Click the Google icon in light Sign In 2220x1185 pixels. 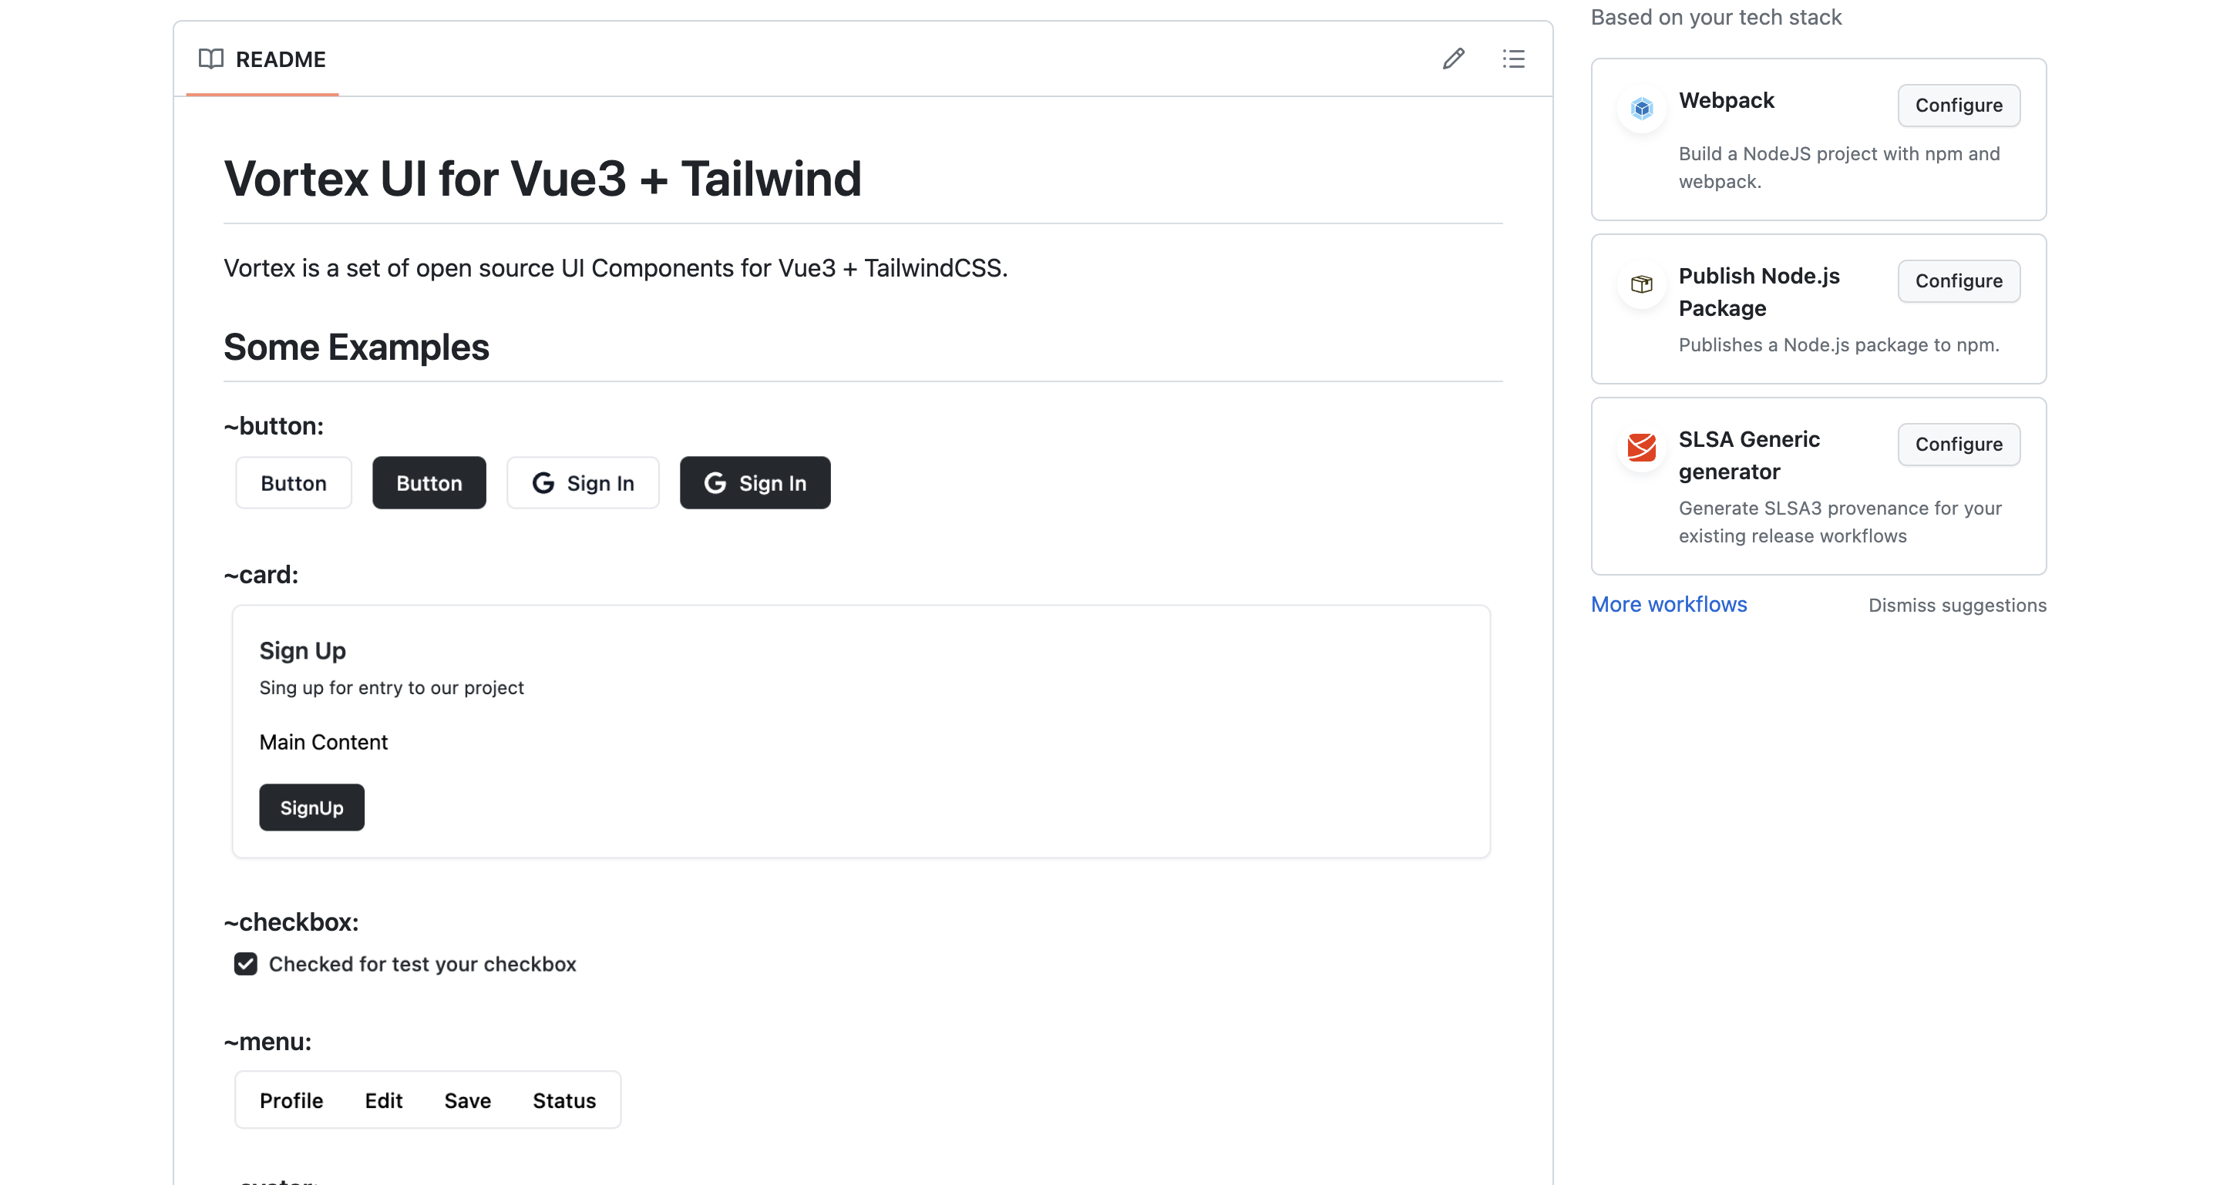click(x=543, y=483)
